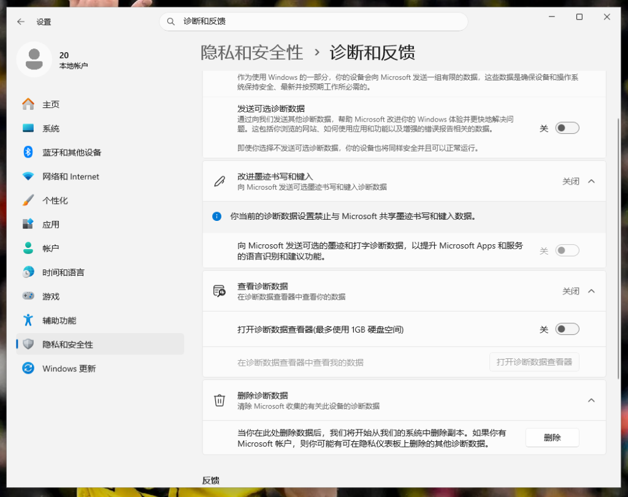
Task: Toggle 发送可选诊断数据 switch
Action: point(567,128)
